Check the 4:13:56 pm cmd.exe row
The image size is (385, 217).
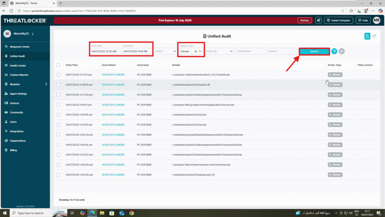[x=58, y=125]
